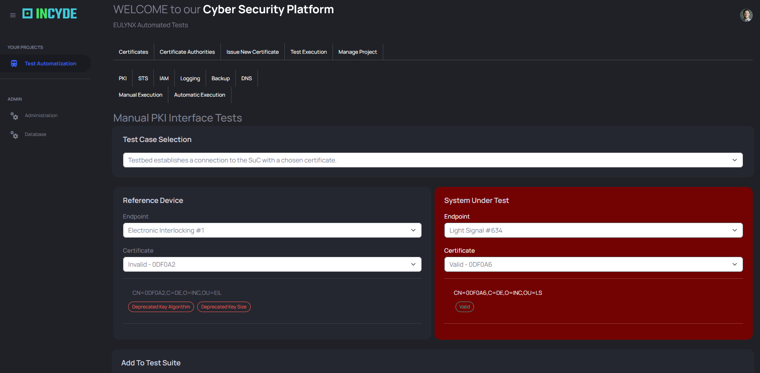760x373 pixels.
Task: Go to Database admin page
Action: coord(35,134)
